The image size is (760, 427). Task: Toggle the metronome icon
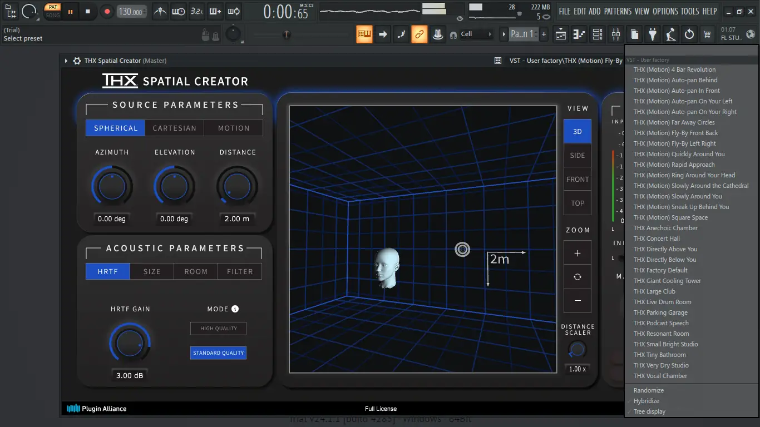(x=160, y=11)
